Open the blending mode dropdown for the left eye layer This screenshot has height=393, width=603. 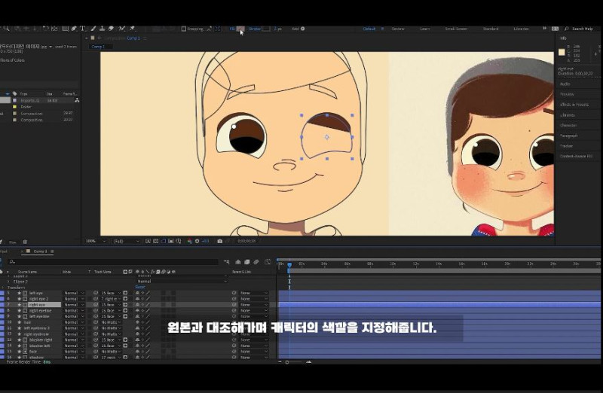point(73,293)
